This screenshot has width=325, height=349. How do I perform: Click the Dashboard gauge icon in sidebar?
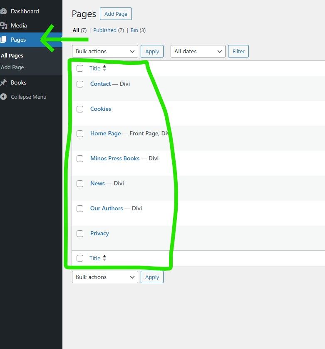[x=3, y=11]
